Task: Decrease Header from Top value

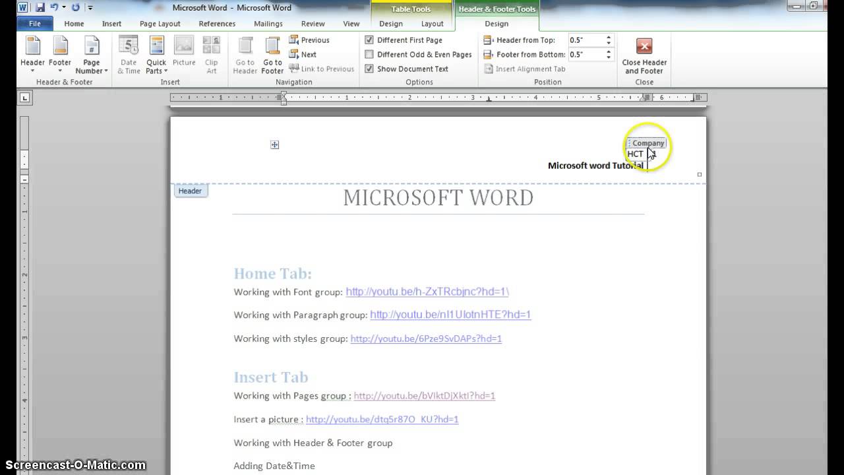Action: (609, 43)
